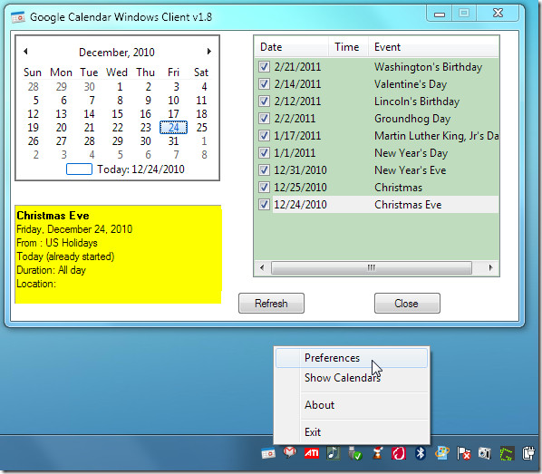Click the event list horizontal scrollbar thumb

click(372, 267)
